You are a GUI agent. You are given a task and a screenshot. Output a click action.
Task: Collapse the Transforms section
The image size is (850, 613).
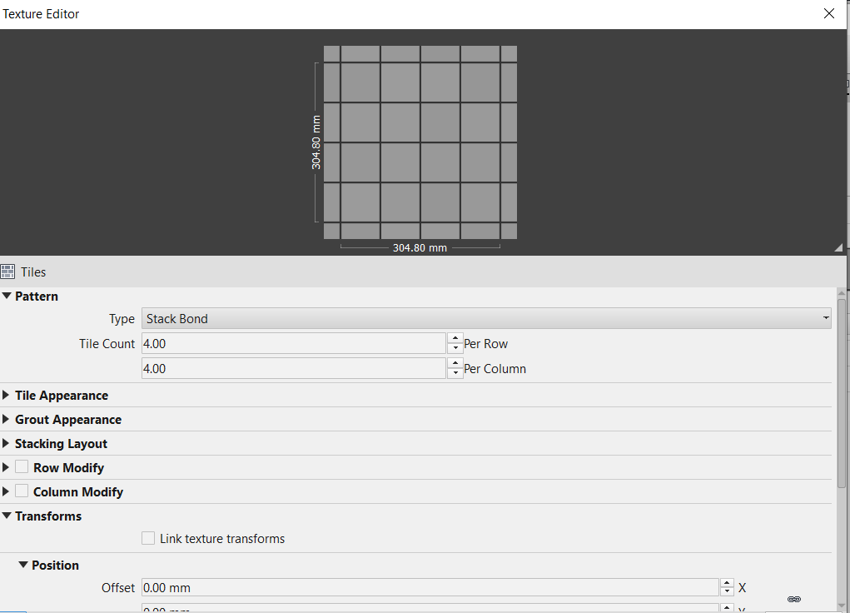coord(7,516)
